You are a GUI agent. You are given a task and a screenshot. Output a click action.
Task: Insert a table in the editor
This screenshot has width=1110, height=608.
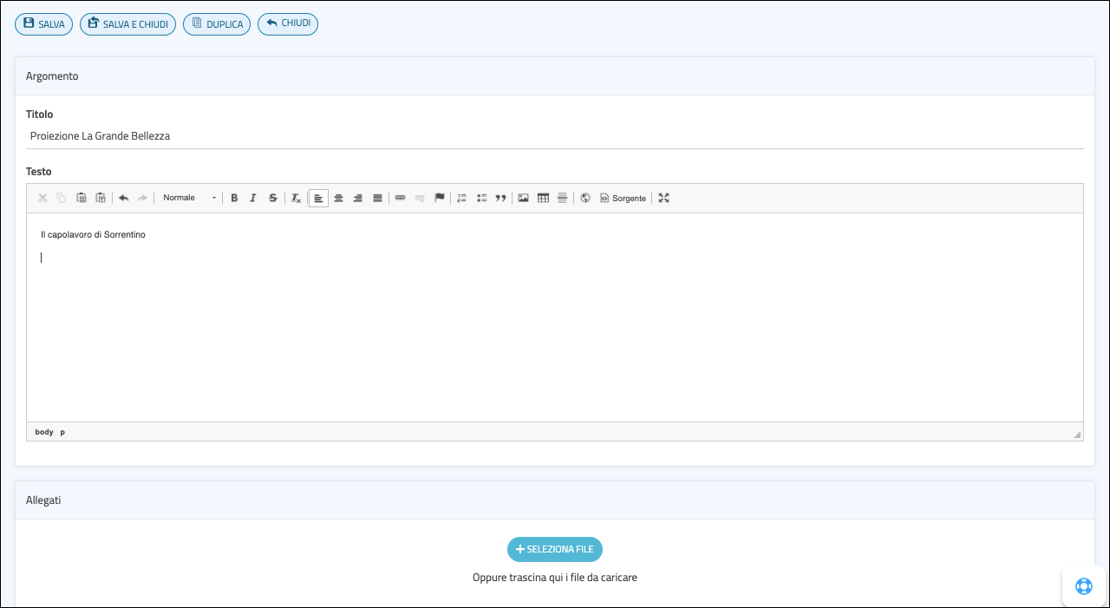[x=543, y=198]
